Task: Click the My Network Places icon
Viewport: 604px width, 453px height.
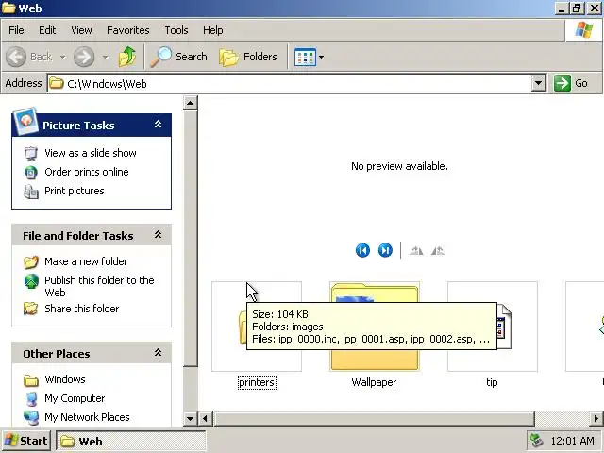Action: tap(31, 418)
